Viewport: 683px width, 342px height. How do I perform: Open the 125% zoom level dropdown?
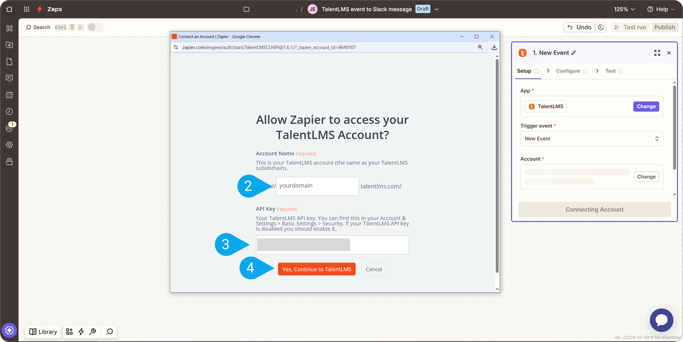click(x=624, y=9)
